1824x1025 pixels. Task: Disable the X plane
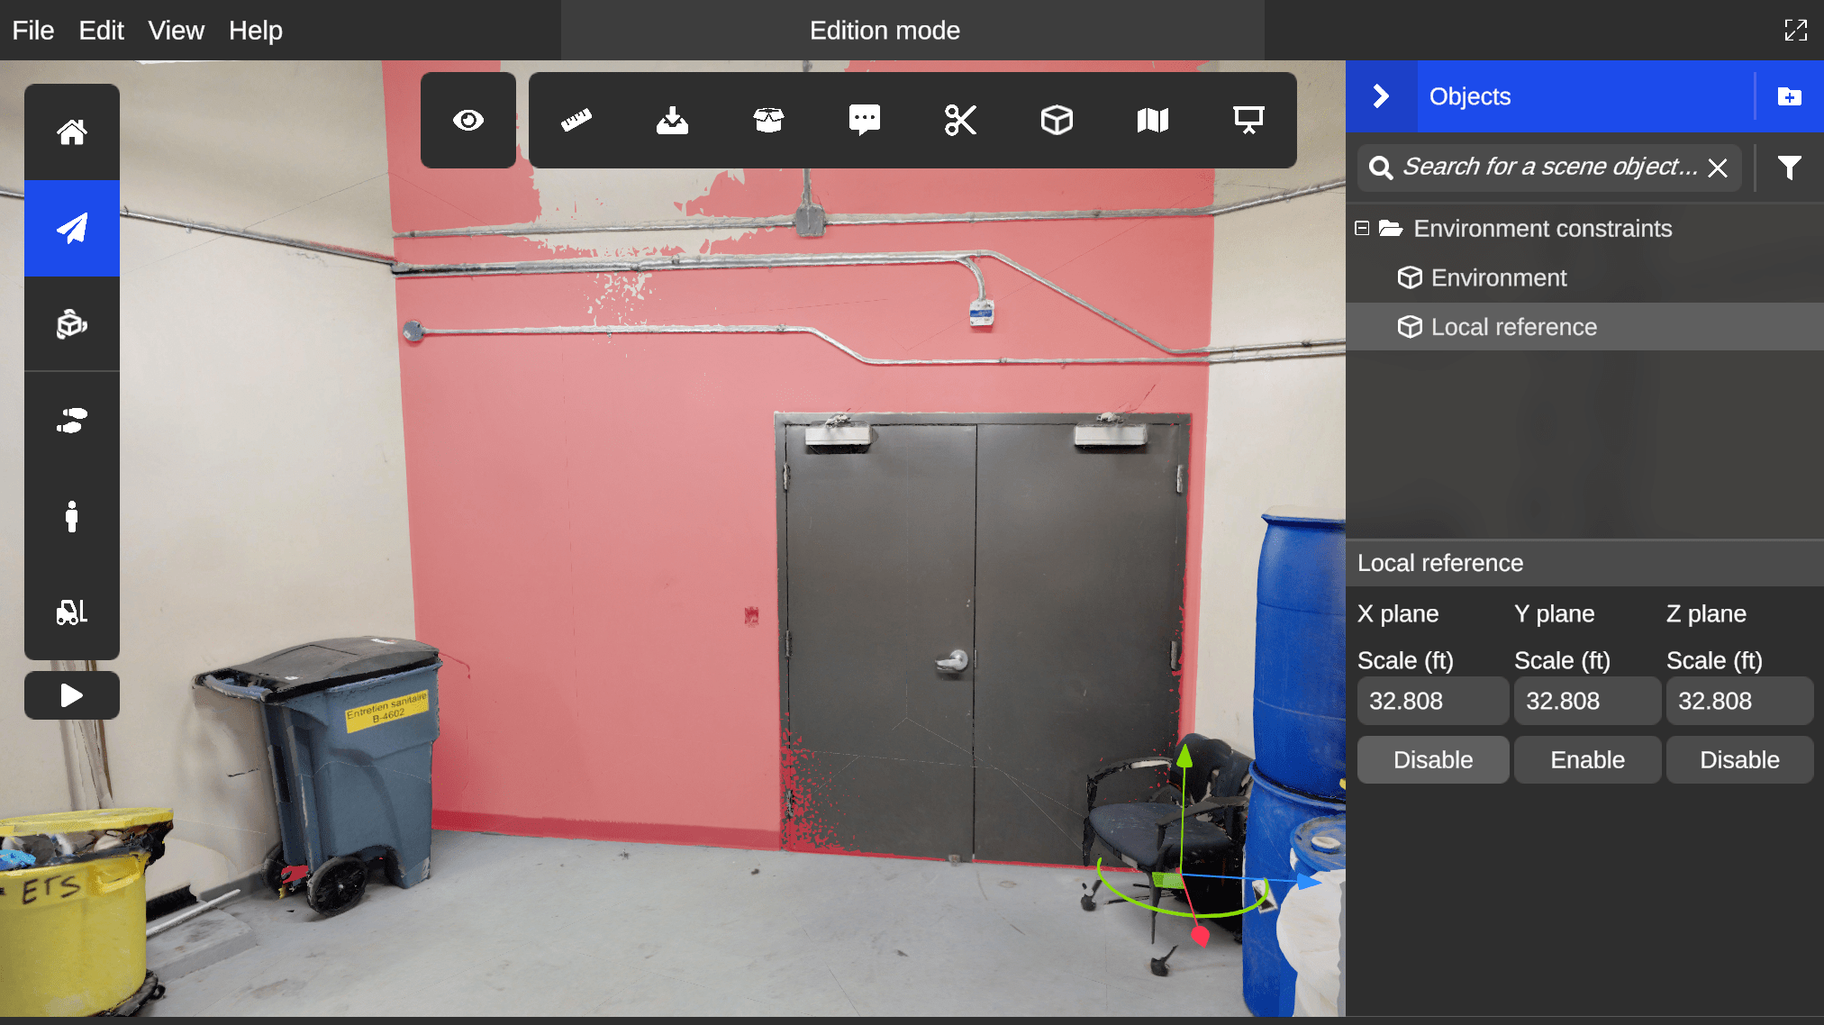click(x=1432, y=759)
